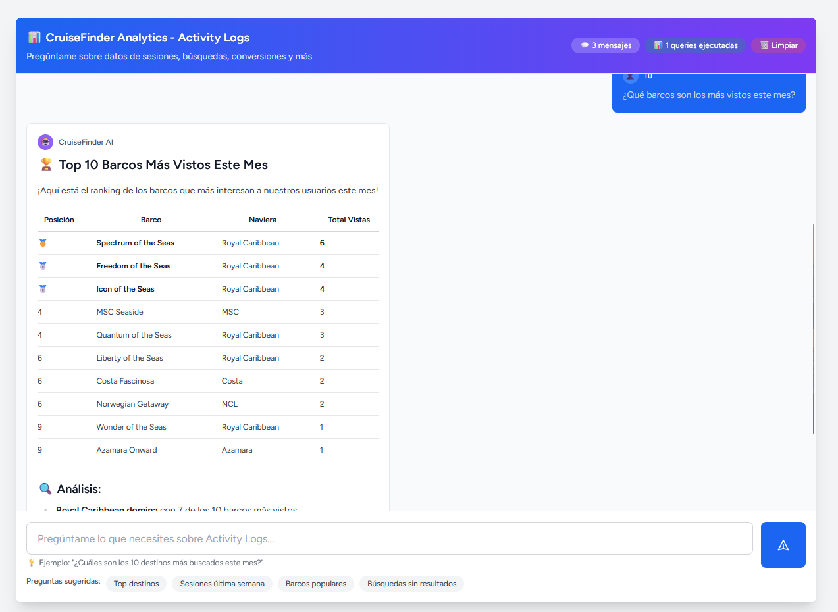
Task: Select the Top destinos suggested question
Action: (136, 583)
